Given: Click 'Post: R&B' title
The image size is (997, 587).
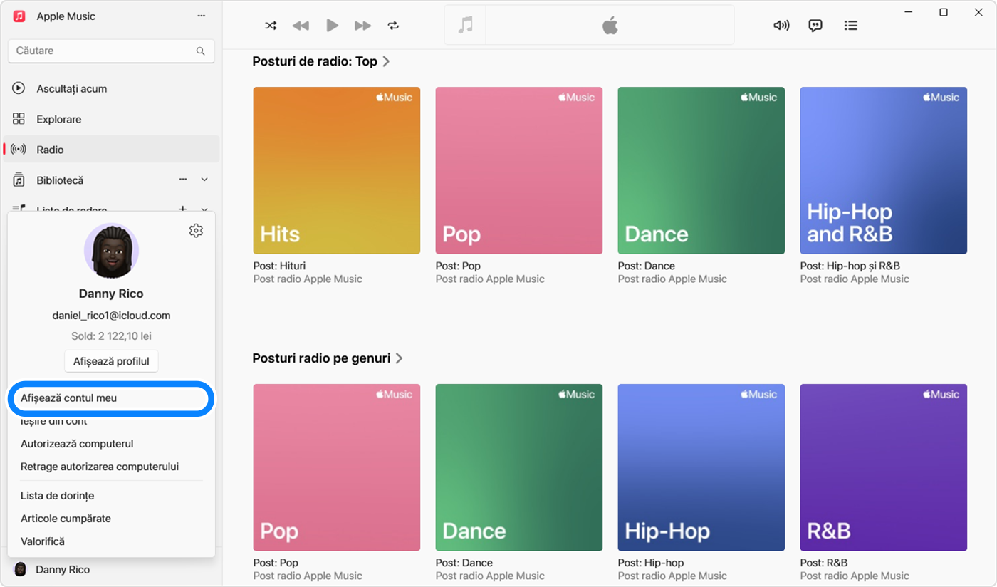Looking at the screenshot, I should point(824,563).
